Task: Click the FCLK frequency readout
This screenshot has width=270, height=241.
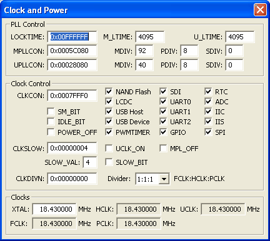Action: pyautogui.click(x=54, y=224)
